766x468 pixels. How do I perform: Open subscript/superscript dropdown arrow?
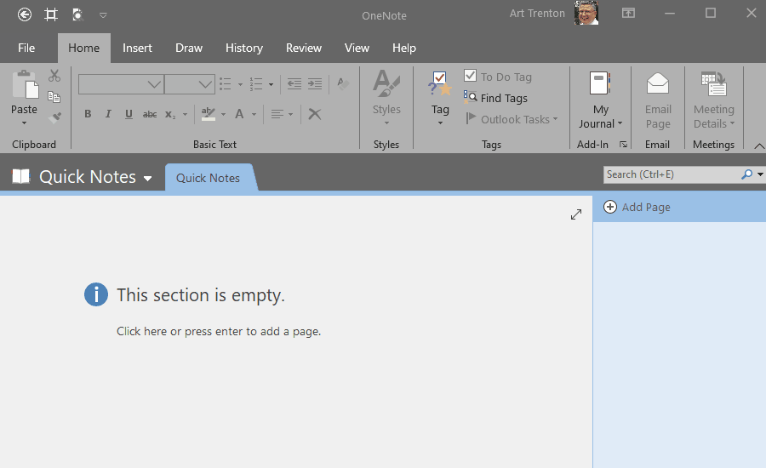186,115
